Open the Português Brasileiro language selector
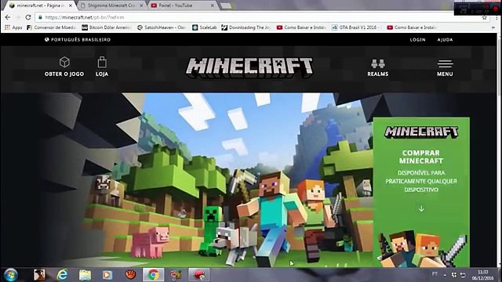Screen dimensions: 502x282 78,40
